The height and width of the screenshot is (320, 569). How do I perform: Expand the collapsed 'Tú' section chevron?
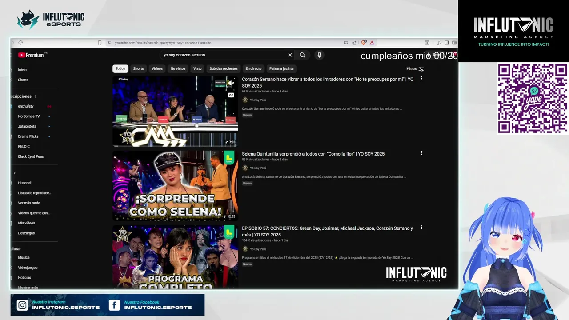click(x=14, y=173)
